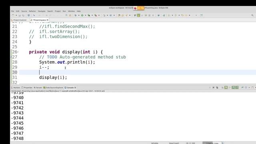
Task: Expand the Coverage dropdown arrow
Action: pyautogui.click(x=92, y=15)
